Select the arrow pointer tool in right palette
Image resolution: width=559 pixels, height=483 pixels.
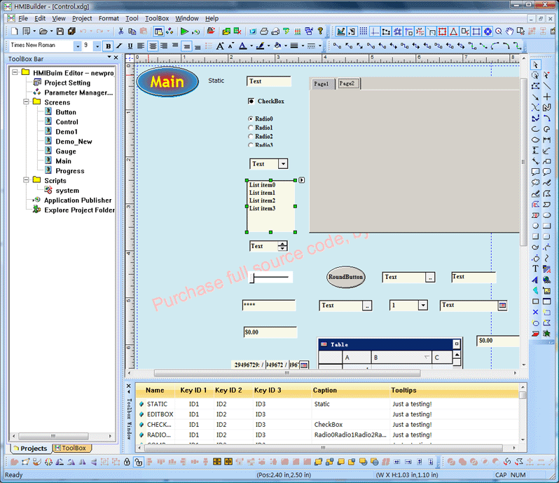coord(536,65)
